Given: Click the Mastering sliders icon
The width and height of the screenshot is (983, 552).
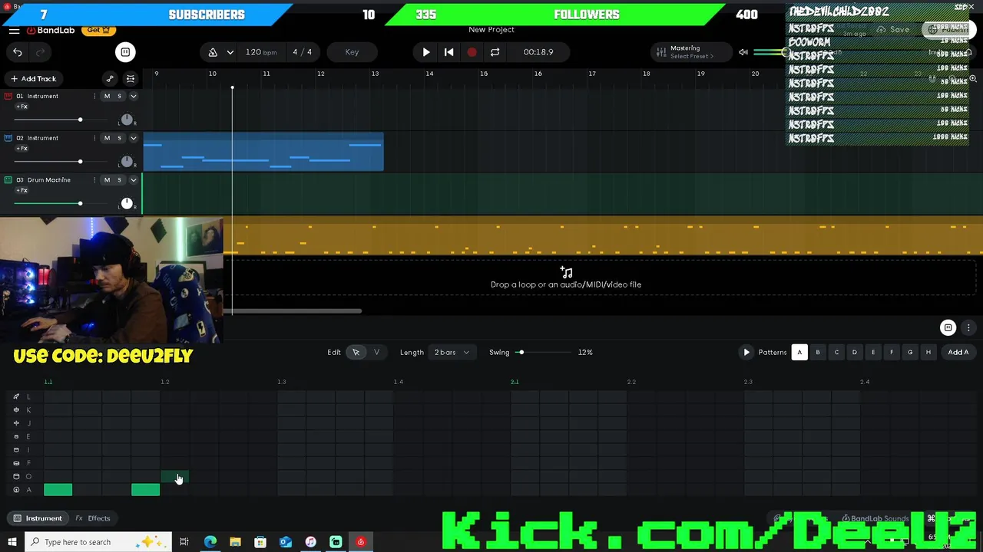Looking at the screenshot, I should [x=660, y=52].
